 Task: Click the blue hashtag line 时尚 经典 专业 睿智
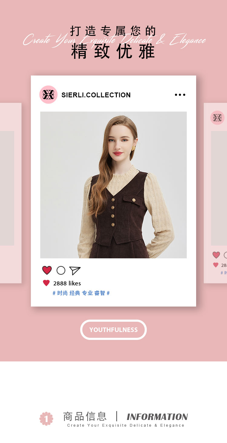click(x=81, y=293)
